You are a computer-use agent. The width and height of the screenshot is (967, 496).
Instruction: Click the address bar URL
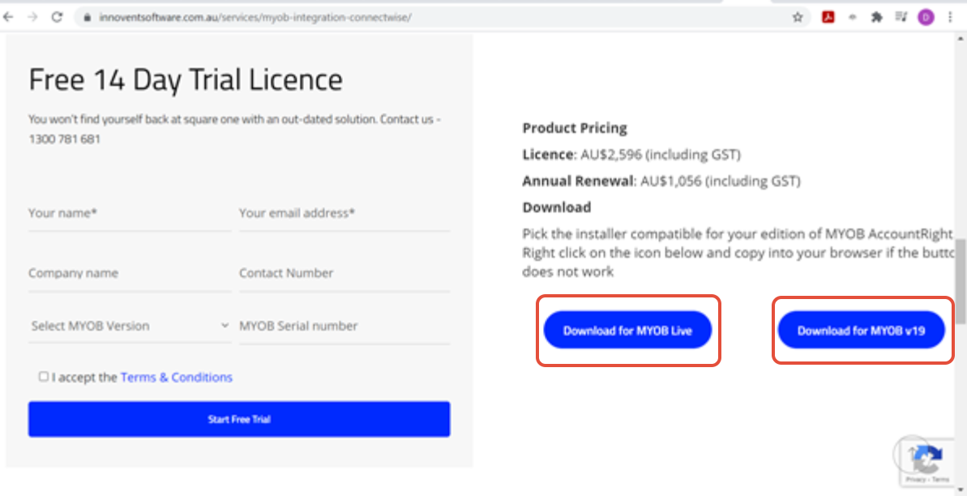click(x=255, y=17)
